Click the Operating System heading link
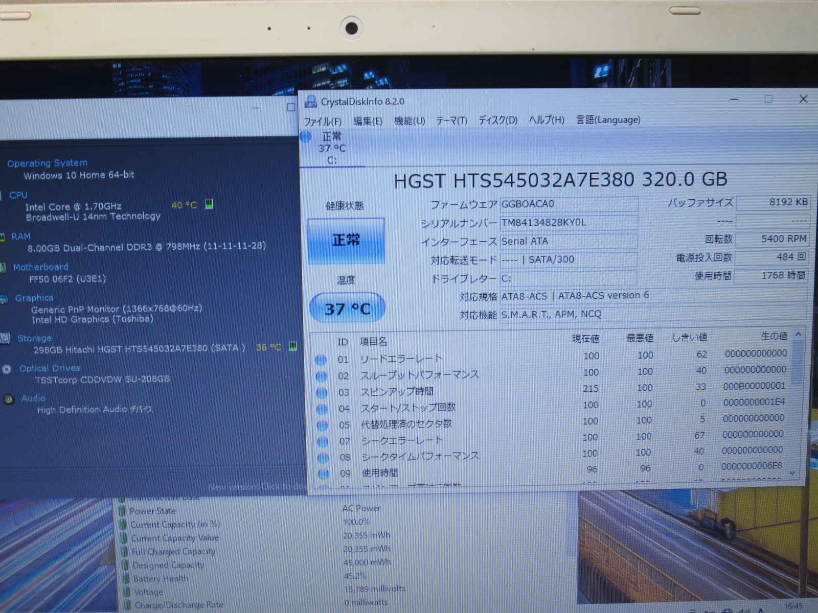 coord(47,163)
